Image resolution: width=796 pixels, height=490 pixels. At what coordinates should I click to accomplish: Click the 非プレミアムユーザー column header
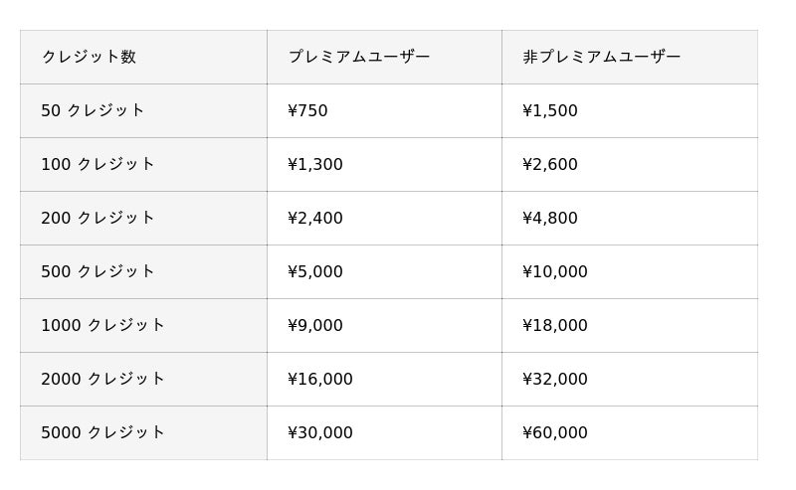pos(601,57)
